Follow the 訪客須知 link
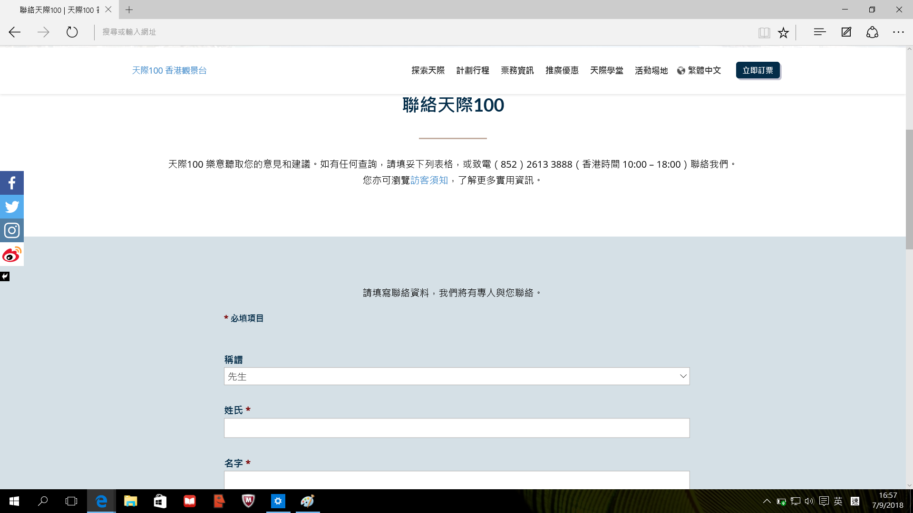 (429, 180)
